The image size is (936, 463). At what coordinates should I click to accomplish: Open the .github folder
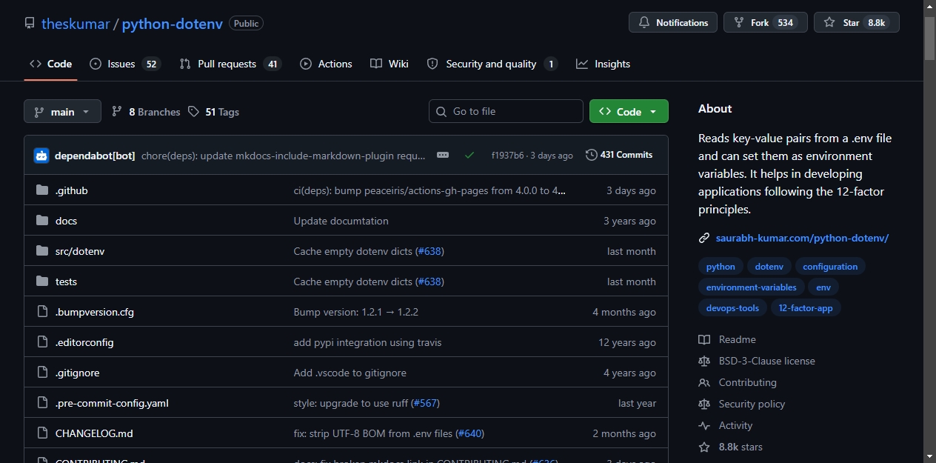click(x=72, y=190)
